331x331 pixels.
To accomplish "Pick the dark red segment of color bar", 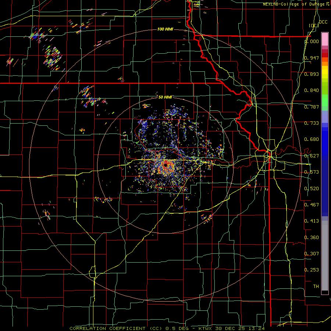I will [325, 55].
